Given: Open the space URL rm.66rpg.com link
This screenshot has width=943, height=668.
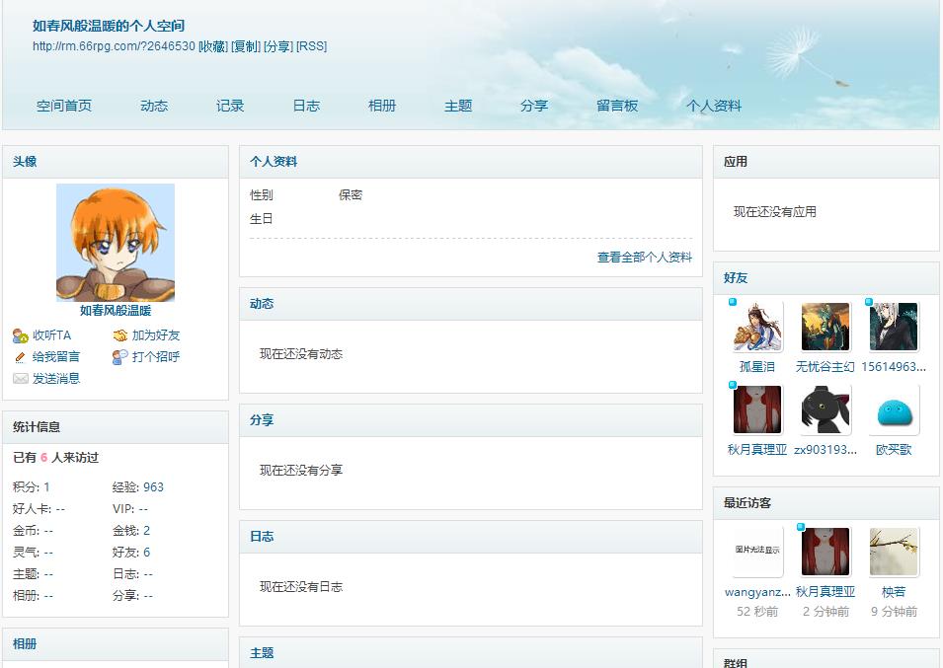Looking at the screenshot, I should [x=114, y=46].
